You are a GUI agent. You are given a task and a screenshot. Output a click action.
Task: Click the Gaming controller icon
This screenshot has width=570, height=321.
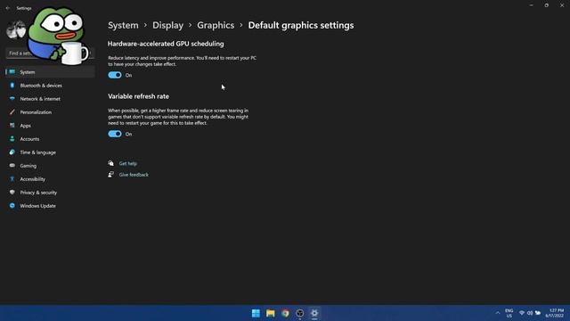[12, 166]
